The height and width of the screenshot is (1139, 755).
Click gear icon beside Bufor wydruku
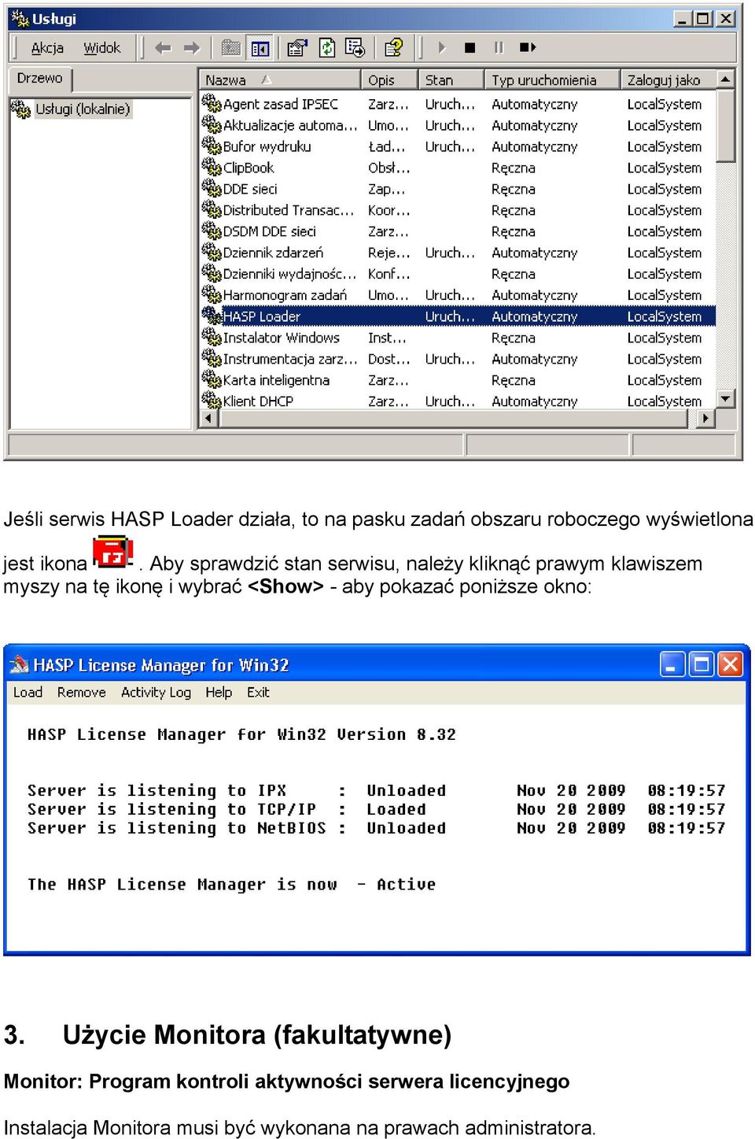tap(212, 145)
